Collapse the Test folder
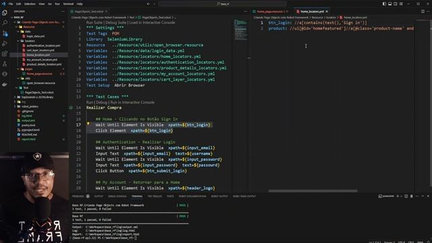Screen dimensions: 432x243 pos(16,88)
